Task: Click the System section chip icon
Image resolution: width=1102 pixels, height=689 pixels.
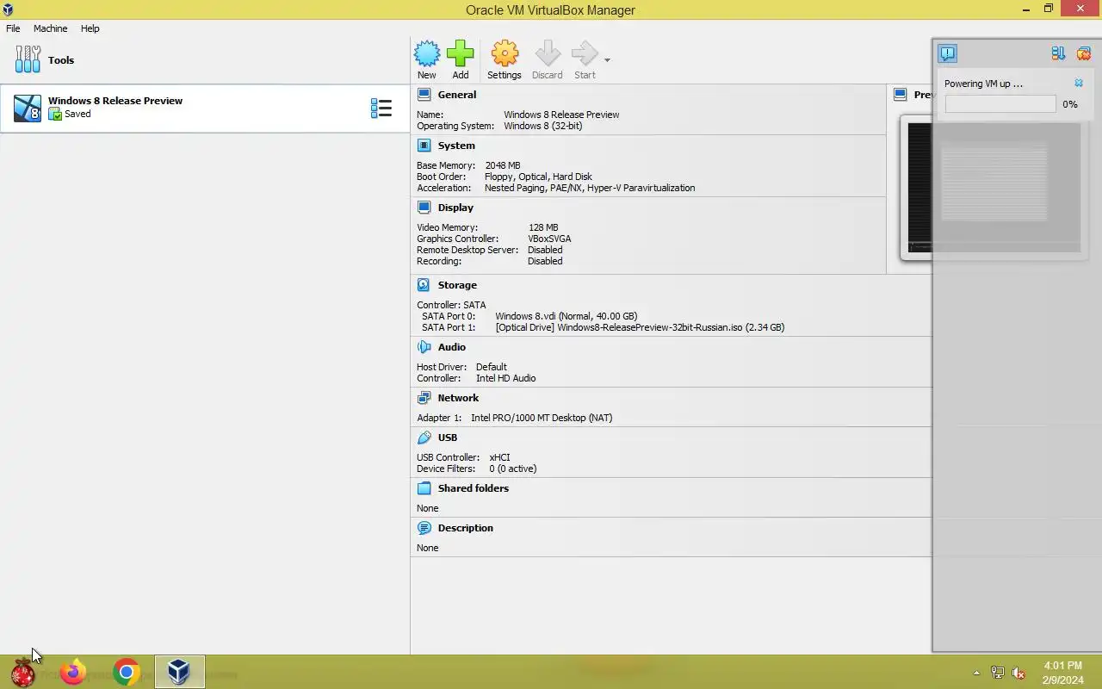Action: click(424, 146)
